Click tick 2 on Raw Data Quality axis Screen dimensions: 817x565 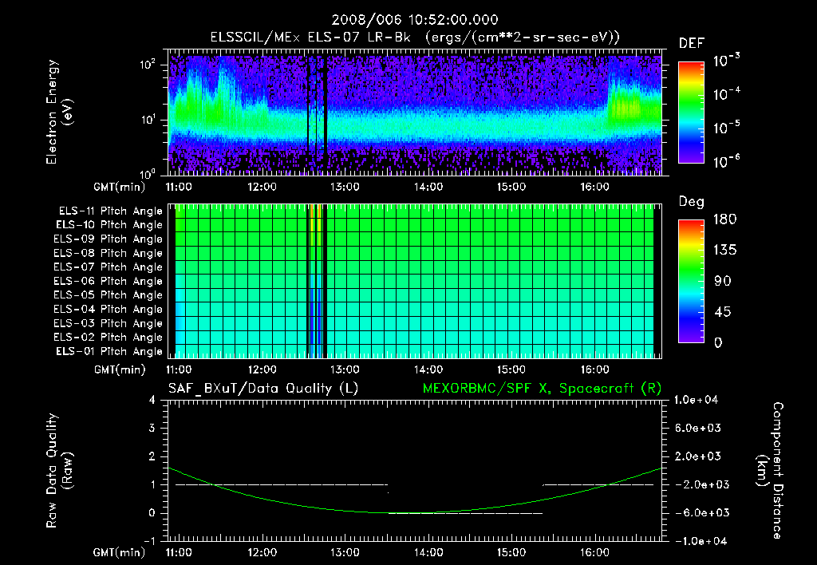152,456
